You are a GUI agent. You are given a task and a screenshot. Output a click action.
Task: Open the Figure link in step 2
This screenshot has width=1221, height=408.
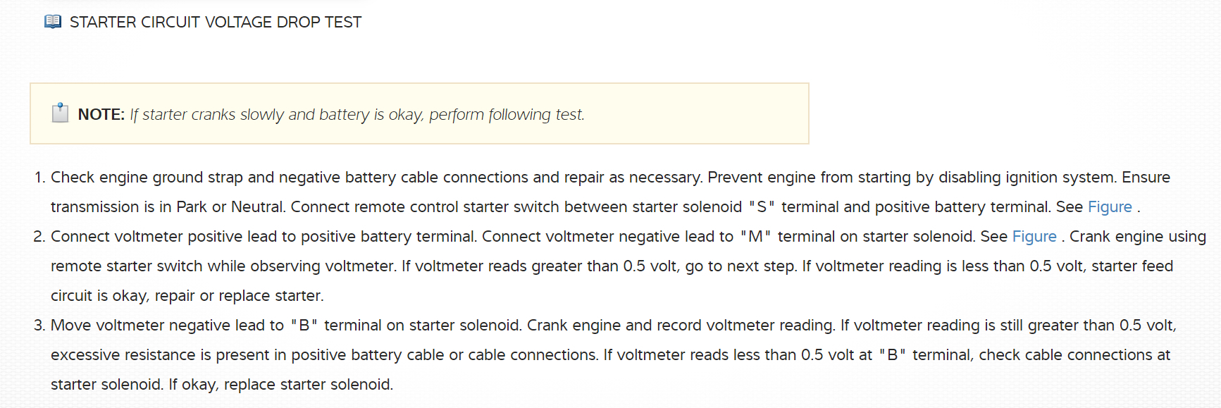(x=1034, y=237)
